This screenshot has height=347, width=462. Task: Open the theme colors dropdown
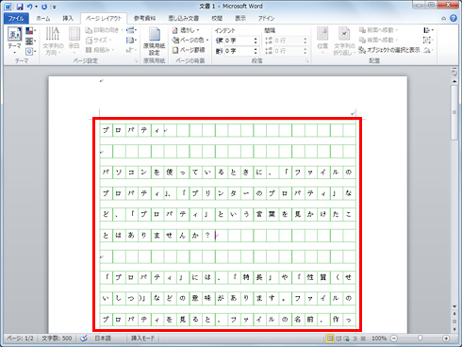pos(30,31)
